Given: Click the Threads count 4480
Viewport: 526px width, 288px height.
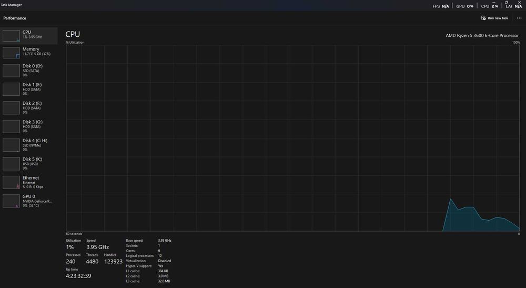Looking at the screenshot, I should pos(92,262).
